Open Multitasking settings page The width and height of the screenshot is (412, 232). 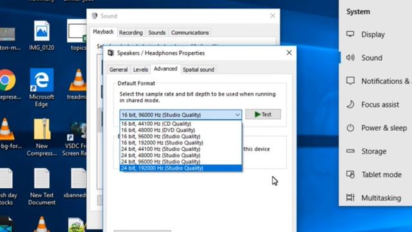point(381,198)
